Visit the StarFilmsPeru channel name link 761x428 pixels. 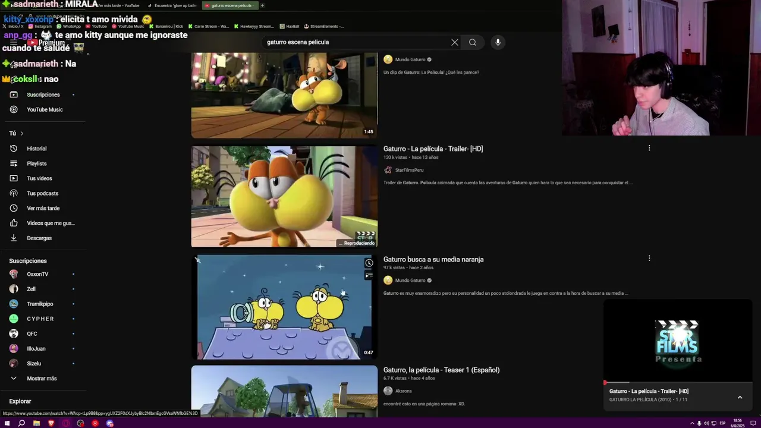(x=409, y=170)
